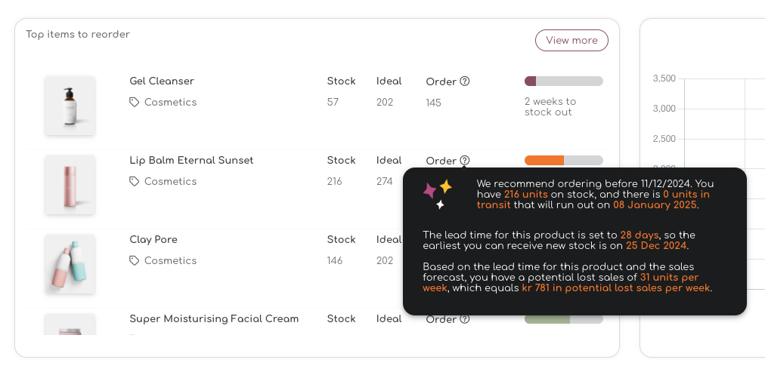Click the Gel Cleanser order quantity 145

(x=433, y=103)
